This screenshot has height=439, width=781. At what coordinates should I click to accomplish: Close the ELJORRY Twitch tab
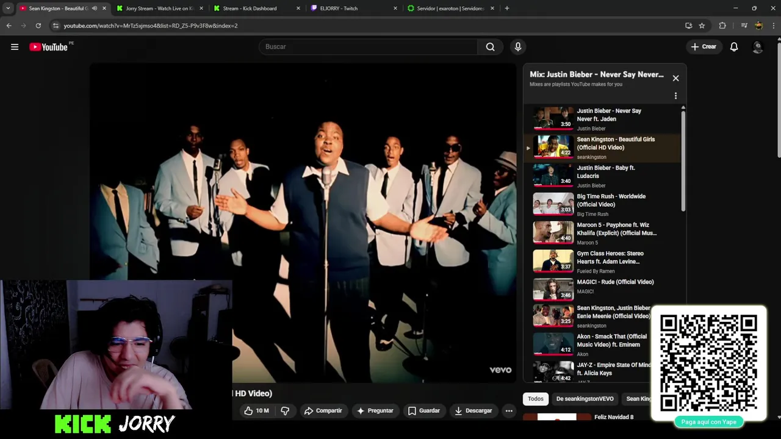pyautogui.click(x=395, y=9)
